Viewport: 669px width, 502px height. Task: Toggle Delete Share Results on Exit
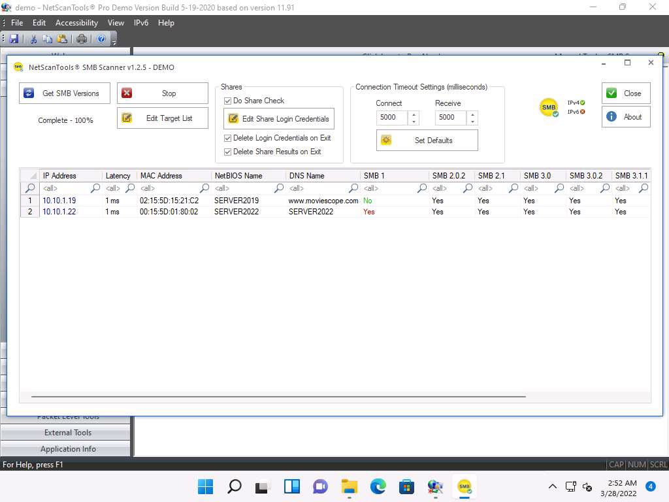pos(228,152)
